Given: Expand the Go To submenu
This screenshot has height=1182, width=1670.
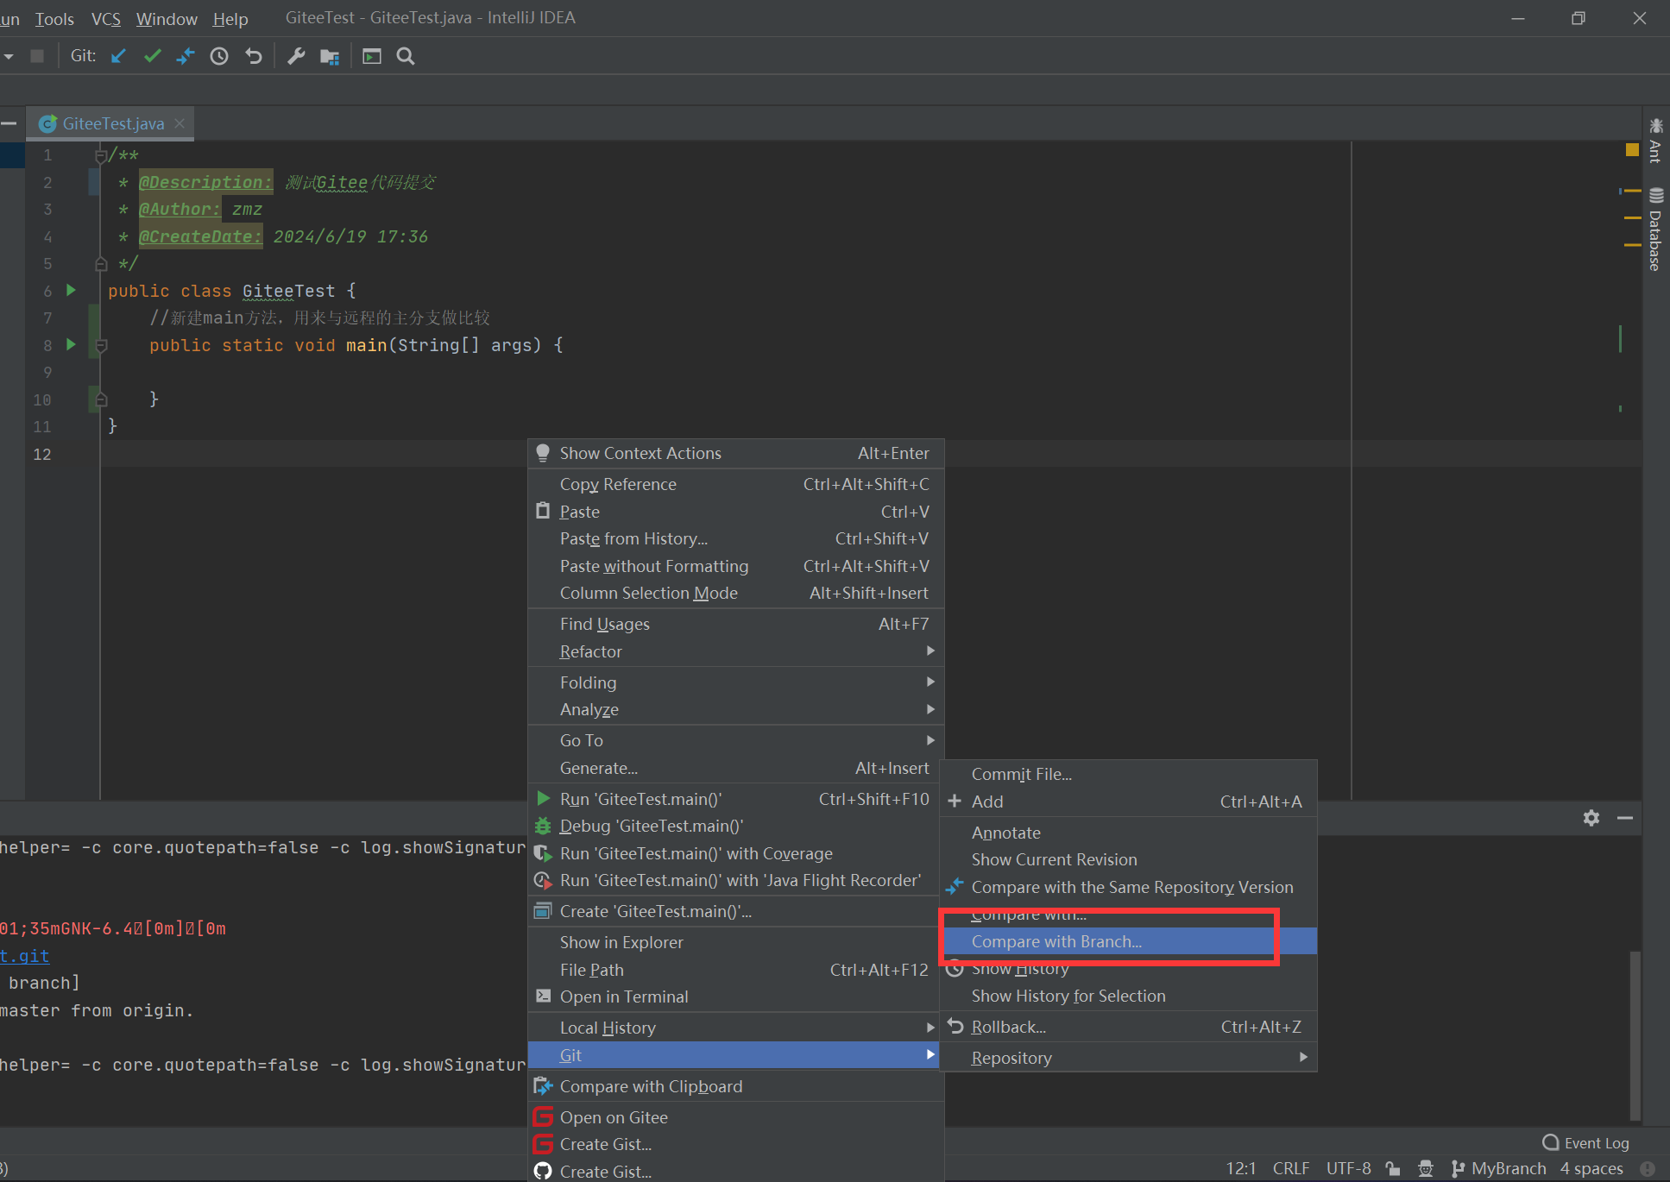Looking at the screenshot, I should pos(735,740).
